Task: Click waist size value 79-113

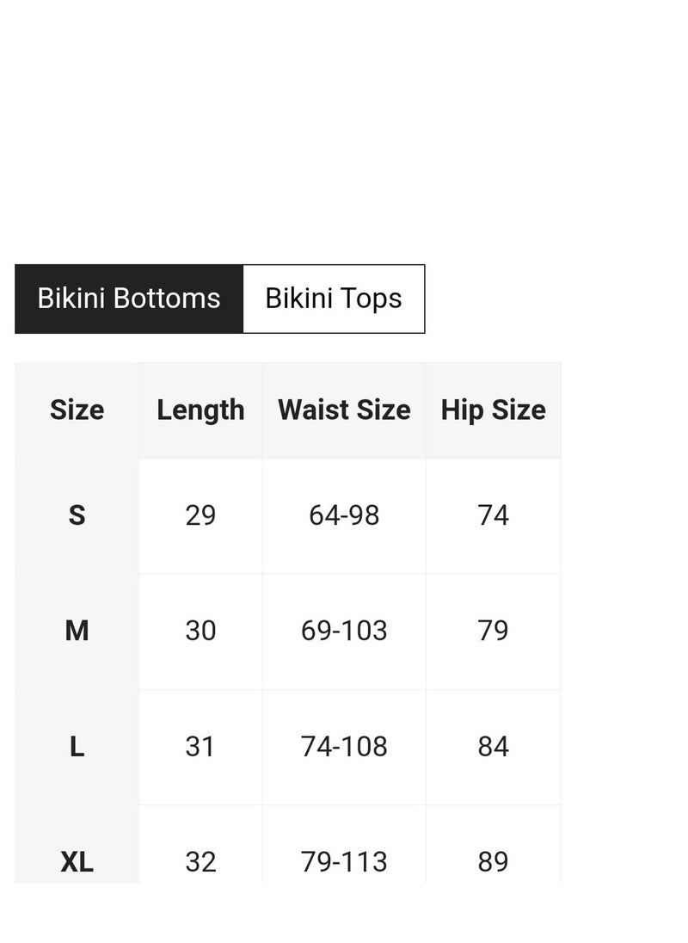Action: [344, 862]
